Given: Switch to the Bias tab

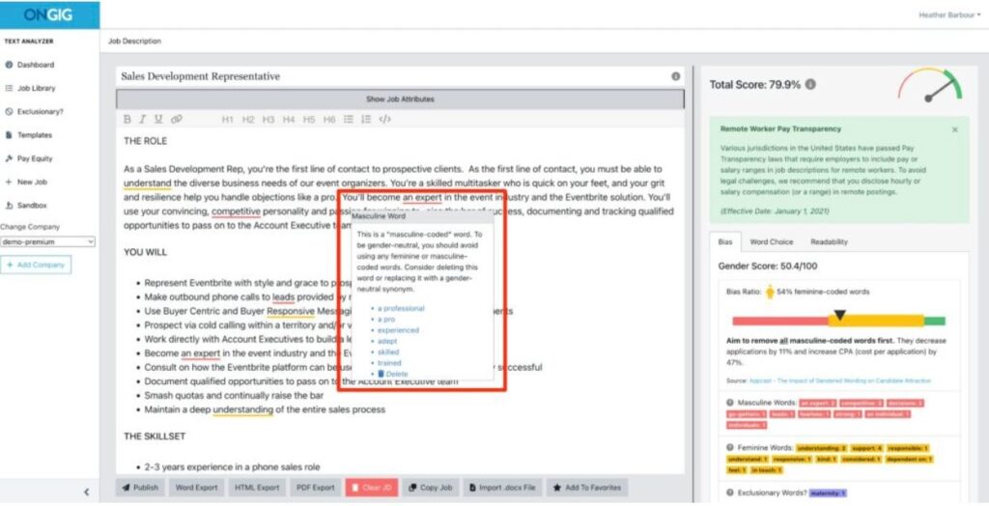Looking at the screenshot, I should [725, 241].
